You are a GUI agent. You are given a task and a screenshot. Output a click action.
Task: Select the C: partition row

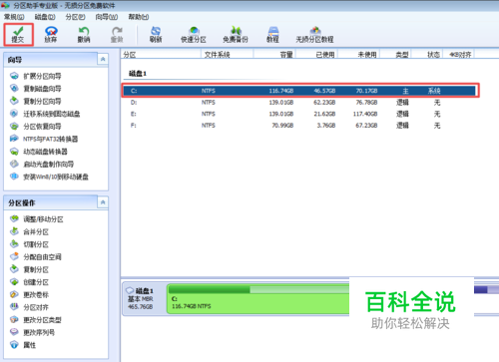[299, 91]
